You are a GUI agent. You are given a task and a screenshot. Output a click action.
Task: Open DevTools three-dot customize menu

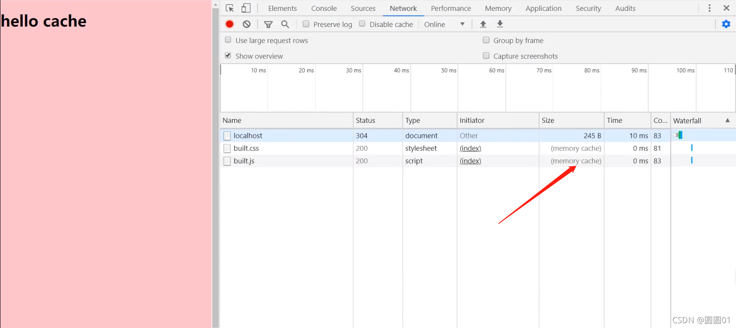pos(709,8)
